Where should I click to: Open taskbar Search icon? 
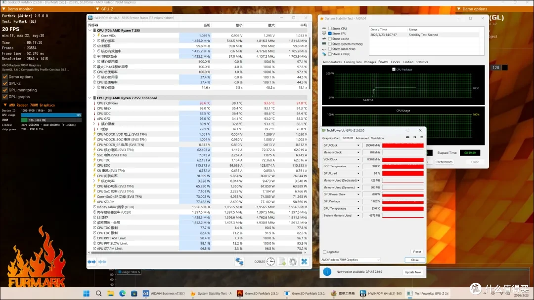(98, 293)
